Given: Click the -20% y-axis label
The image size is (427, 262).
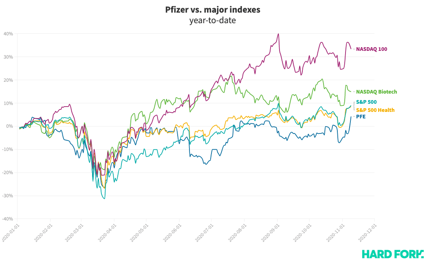Looking at the screenshot, I should pos(8,172).
